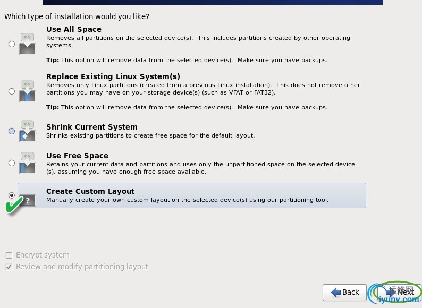This screenshot has width=422, height=308.
Task: Click the Use Free Space title text
Action: [x=77, y=156]
